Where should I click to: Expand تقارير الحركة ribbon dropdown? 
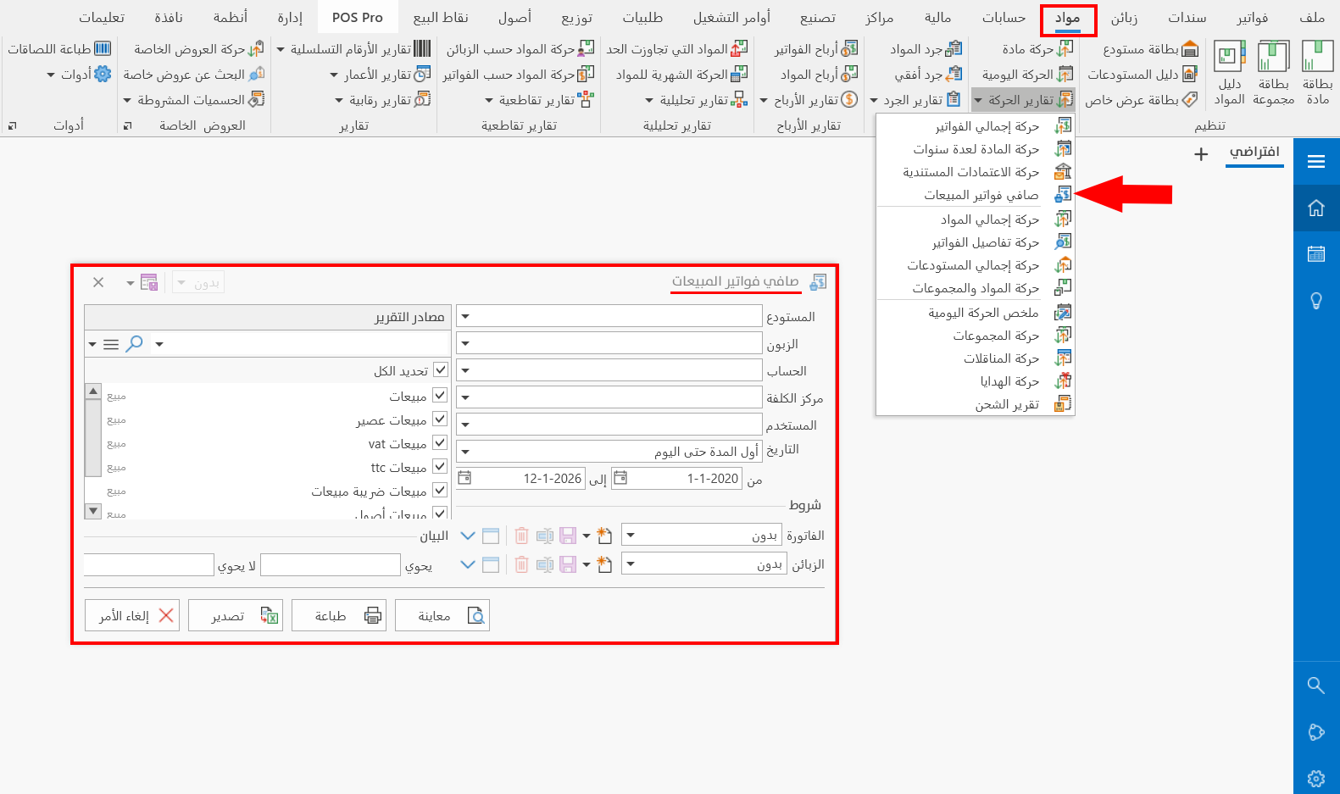(1023, 100)
